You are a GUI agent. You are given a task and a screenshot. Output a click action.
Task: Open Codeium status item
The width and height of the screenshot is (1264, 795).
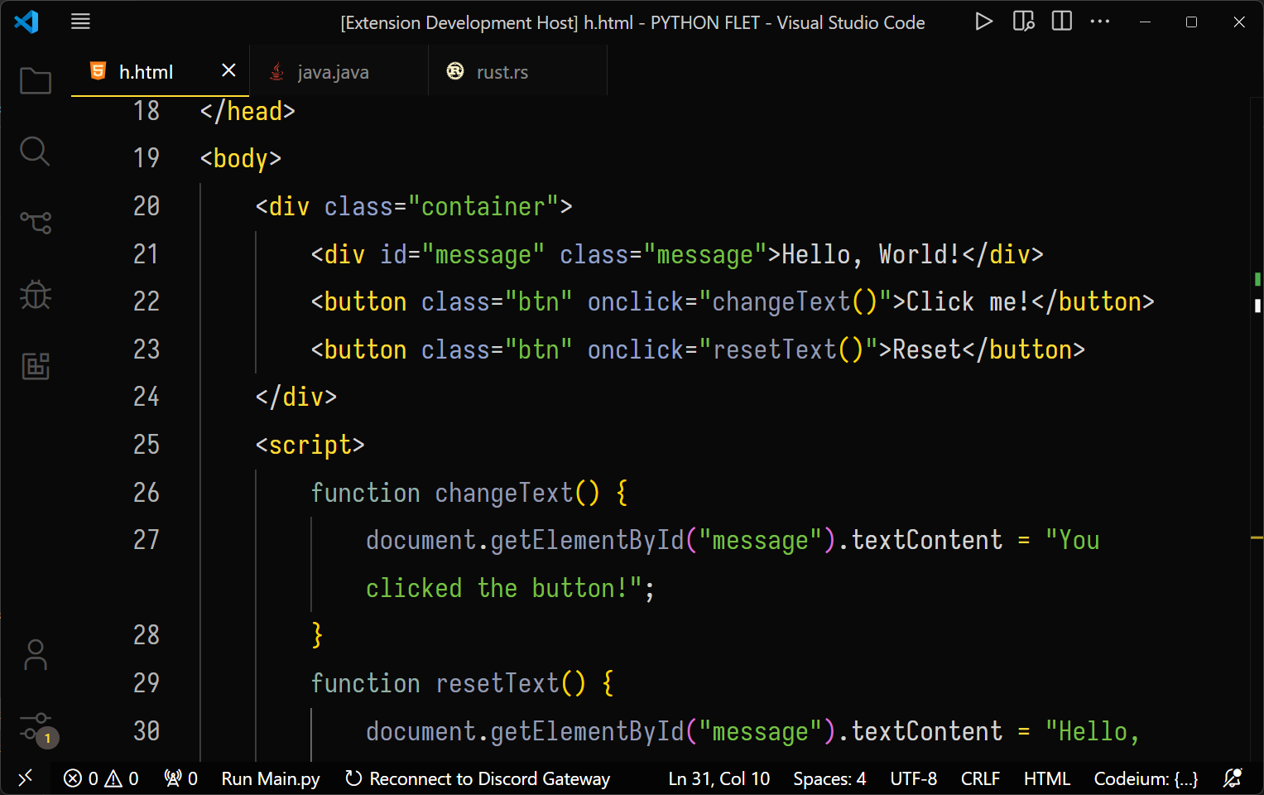click(1146, 778)
